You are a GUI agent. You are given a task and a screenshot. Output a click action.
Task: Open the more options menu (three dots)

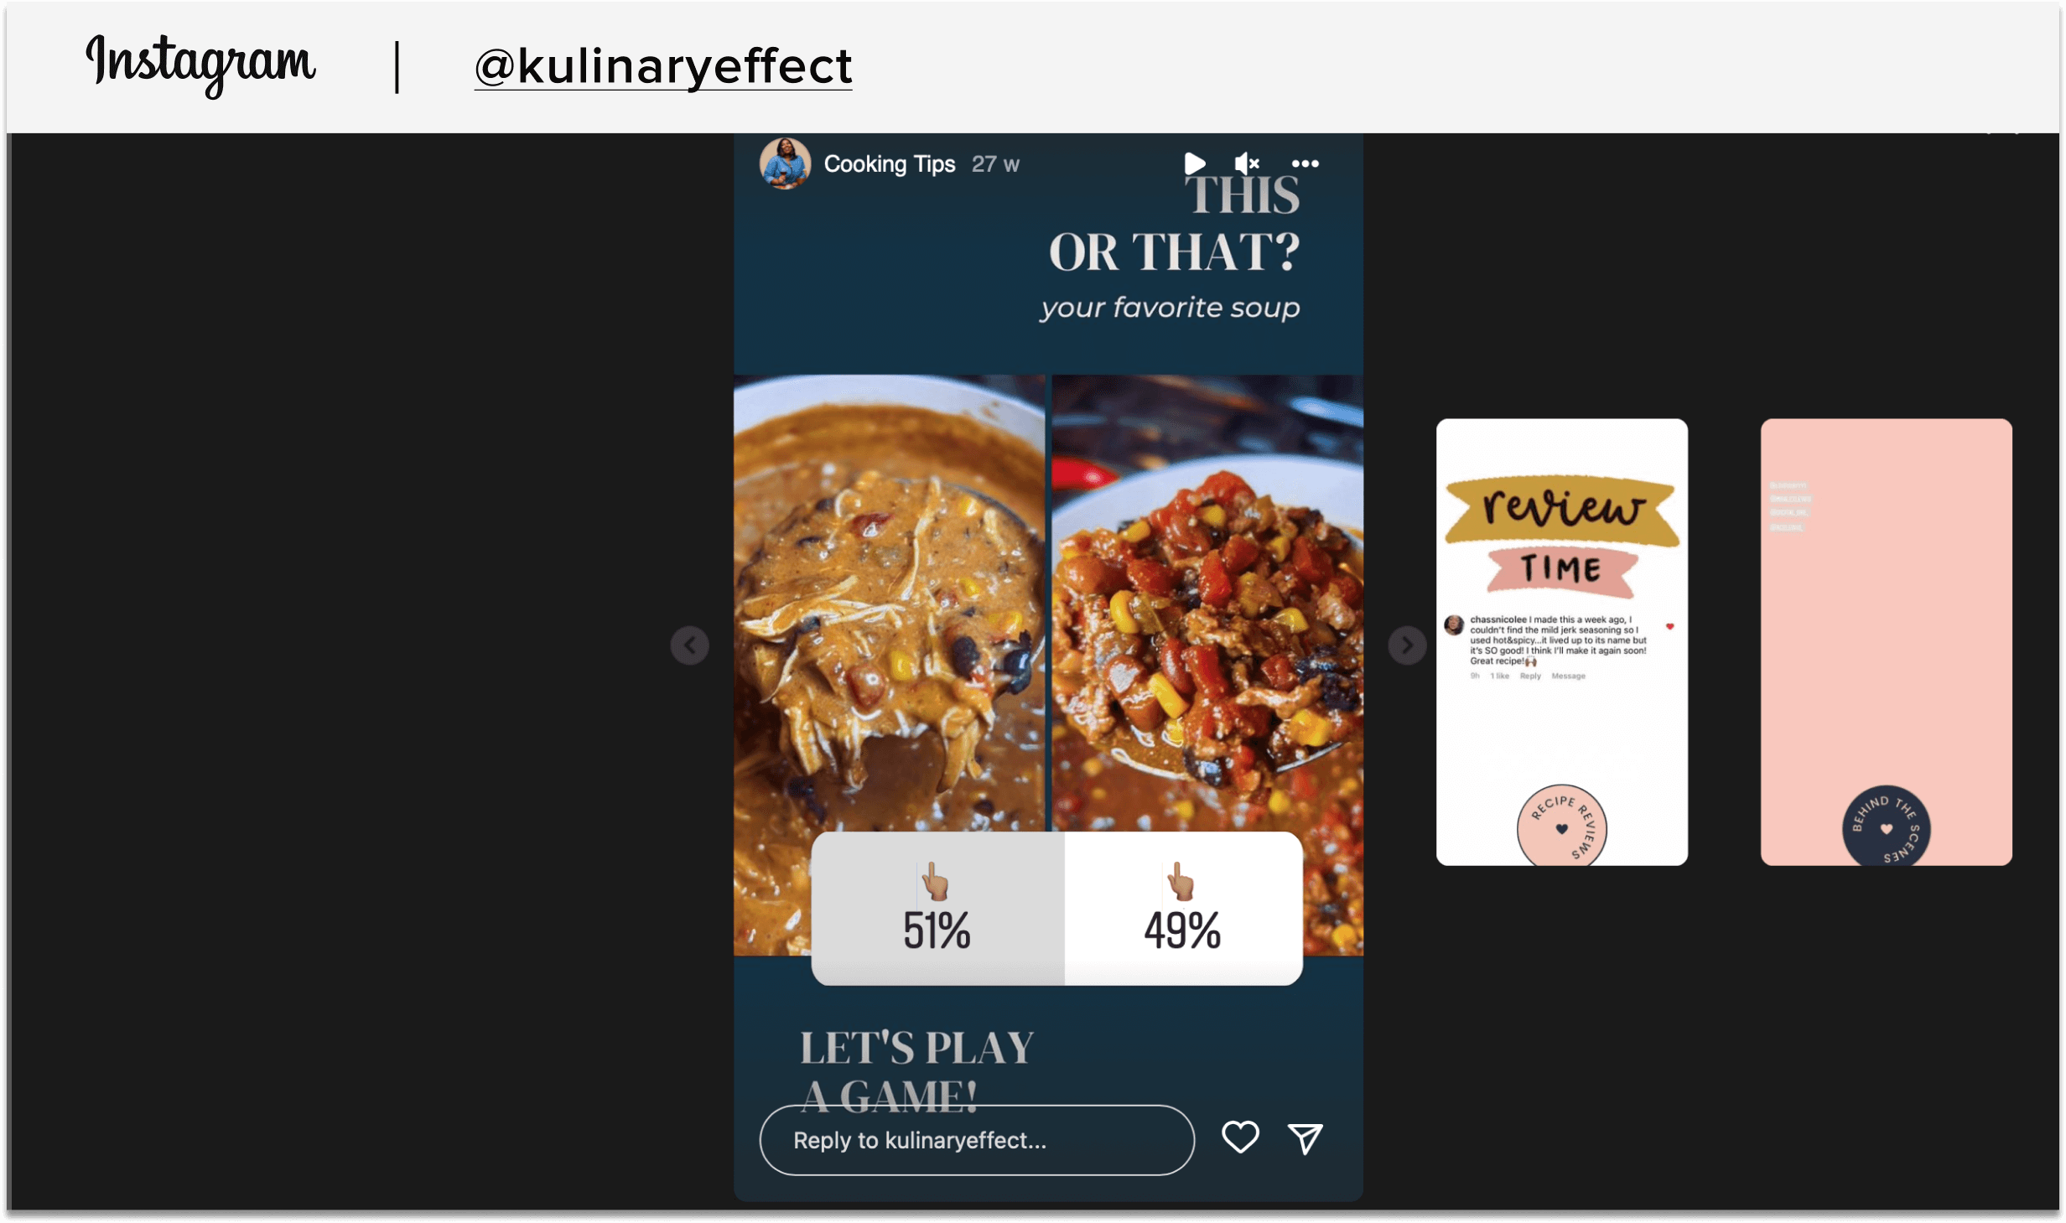pyautogui.click(x=1307, y=162)
